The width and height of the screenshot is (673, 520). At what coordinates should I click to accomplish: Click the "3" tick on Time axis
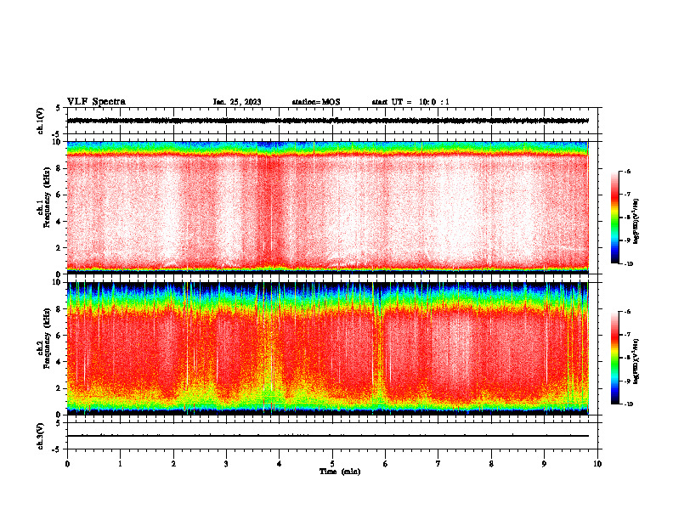coord(226,464)
